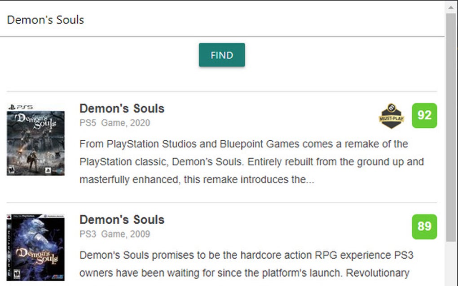
Task: Click the scrollbar up arrow
Action: tap(450, 6)
